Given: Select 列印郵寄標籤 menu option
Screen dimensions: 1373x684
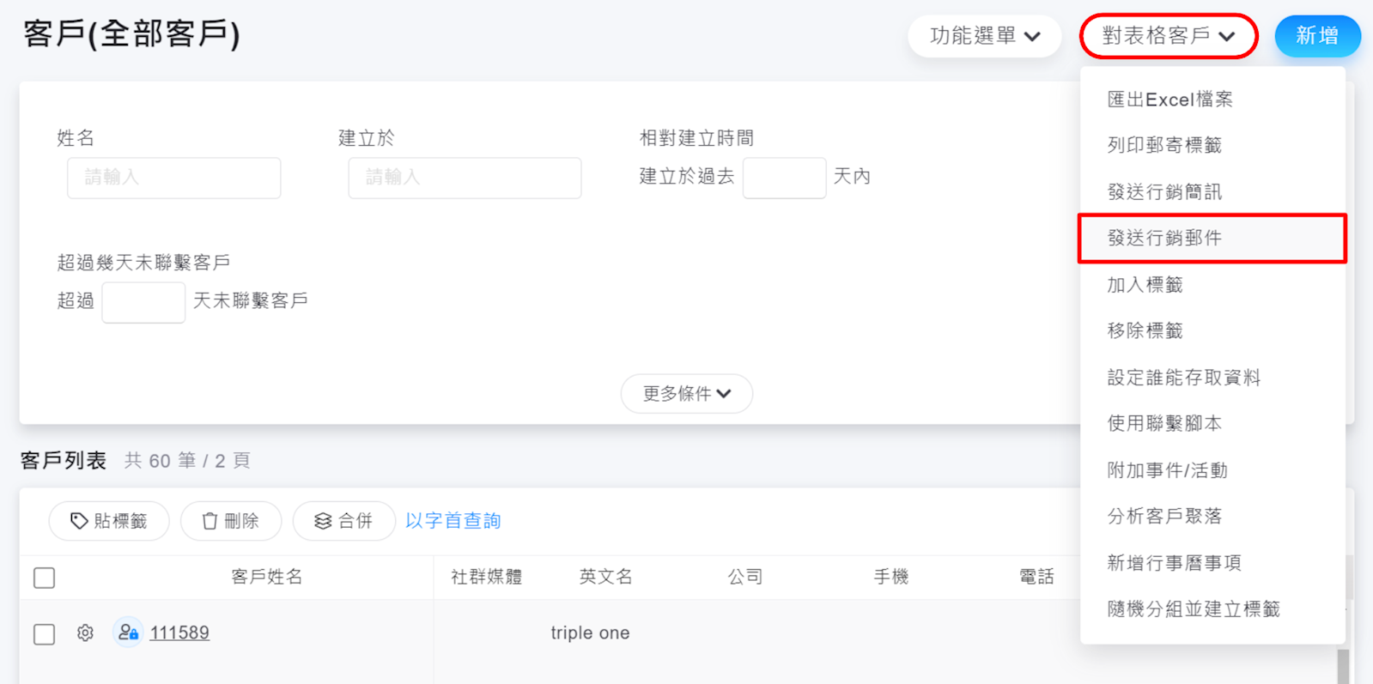Looking at the screenshot, I should pyautogui.click(x=1164, y=146).
